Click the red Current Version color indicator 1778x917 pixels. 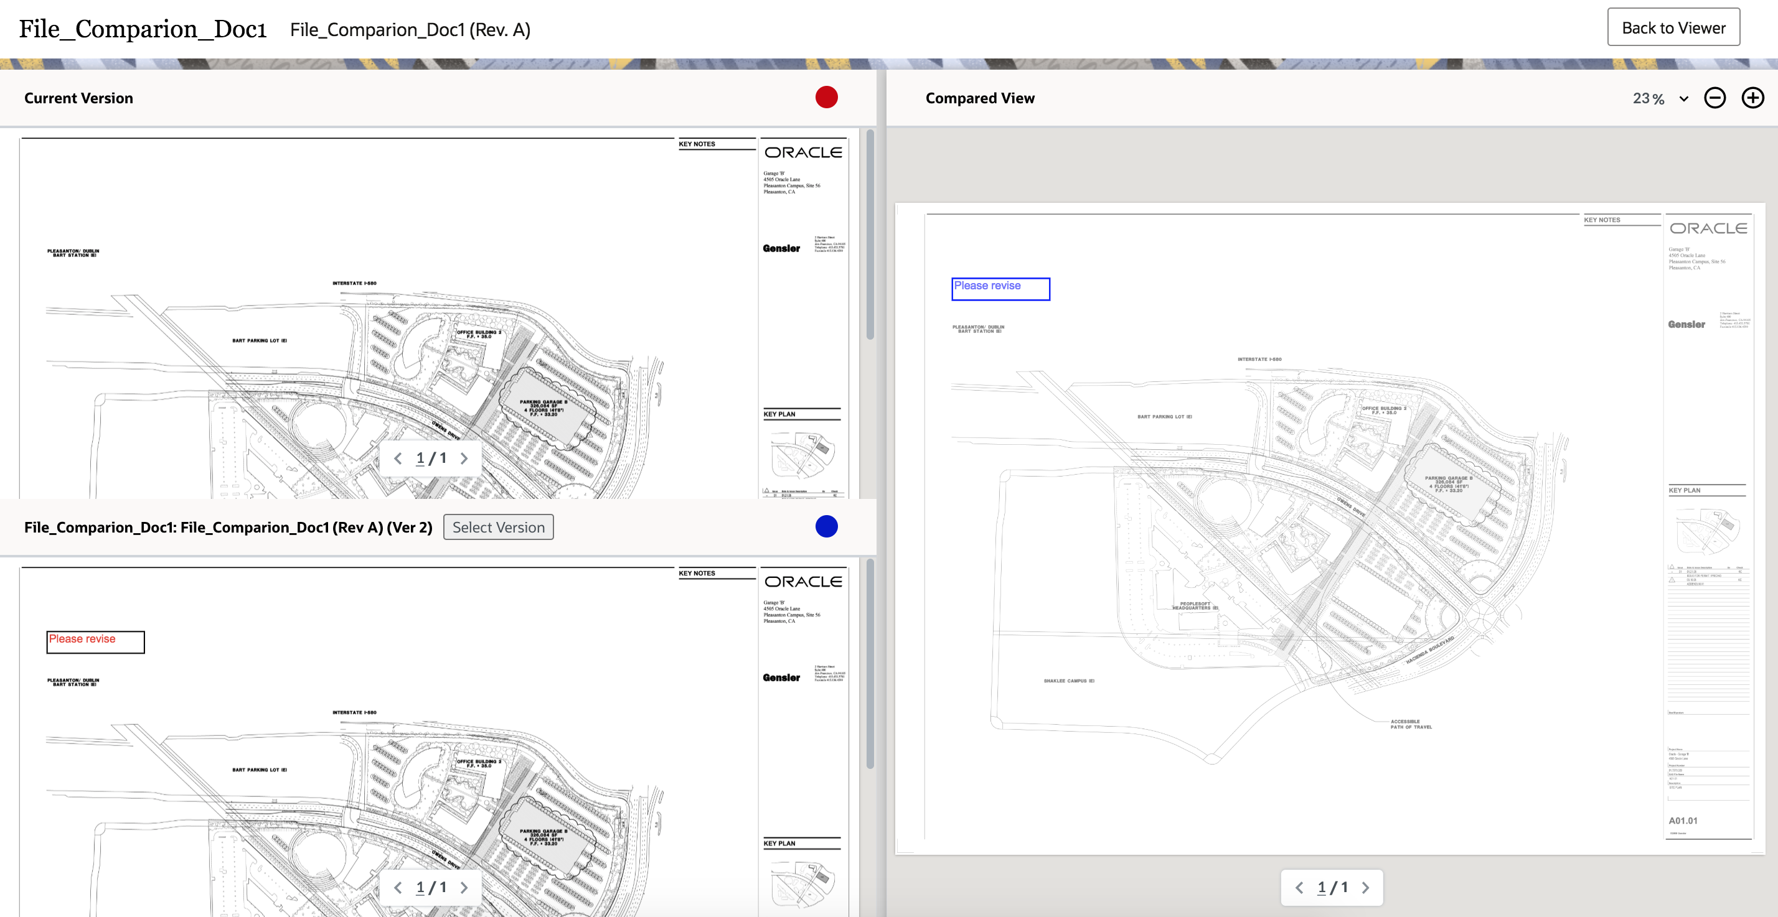(x=826, y=97)
